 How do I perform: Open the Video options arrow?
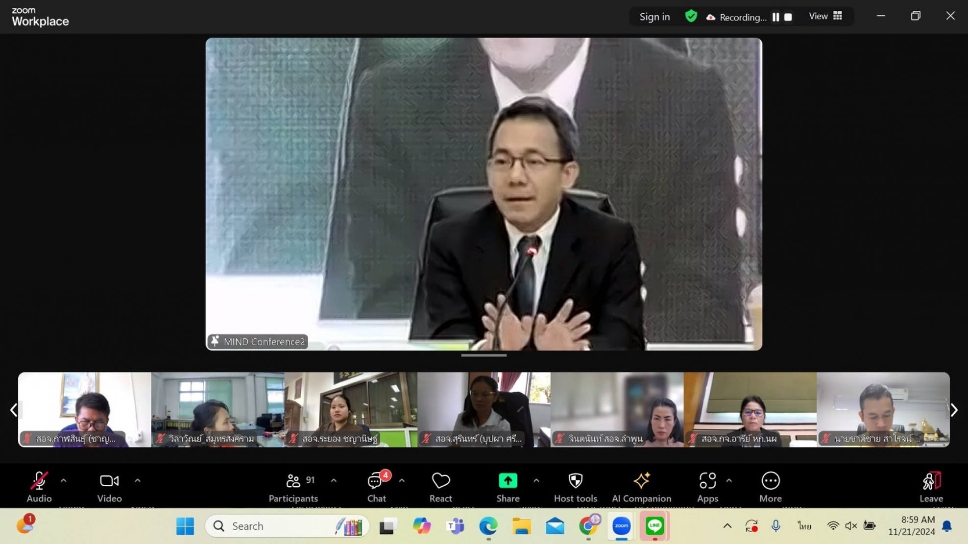(x=138, y=481)
